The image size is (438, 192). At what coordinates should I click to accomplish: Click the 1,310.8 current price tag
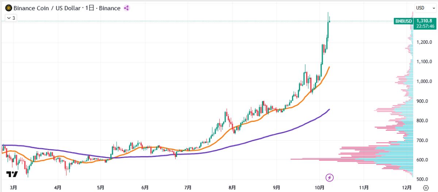[424, 21]
